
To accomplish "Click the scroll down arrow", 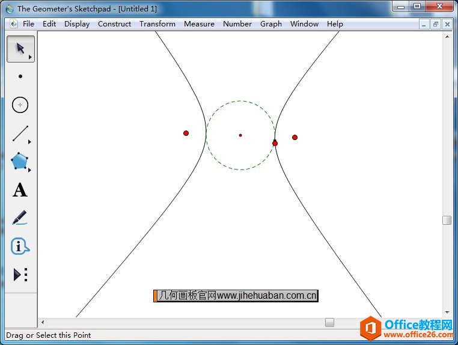I will point(447,313).
